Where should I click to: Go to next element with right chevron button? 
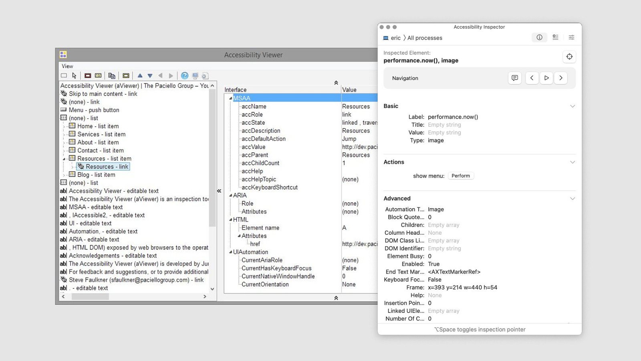[561, 78]
